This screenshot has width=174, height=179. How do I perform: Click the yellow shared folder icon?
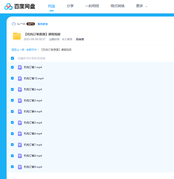tap(17, 36)
